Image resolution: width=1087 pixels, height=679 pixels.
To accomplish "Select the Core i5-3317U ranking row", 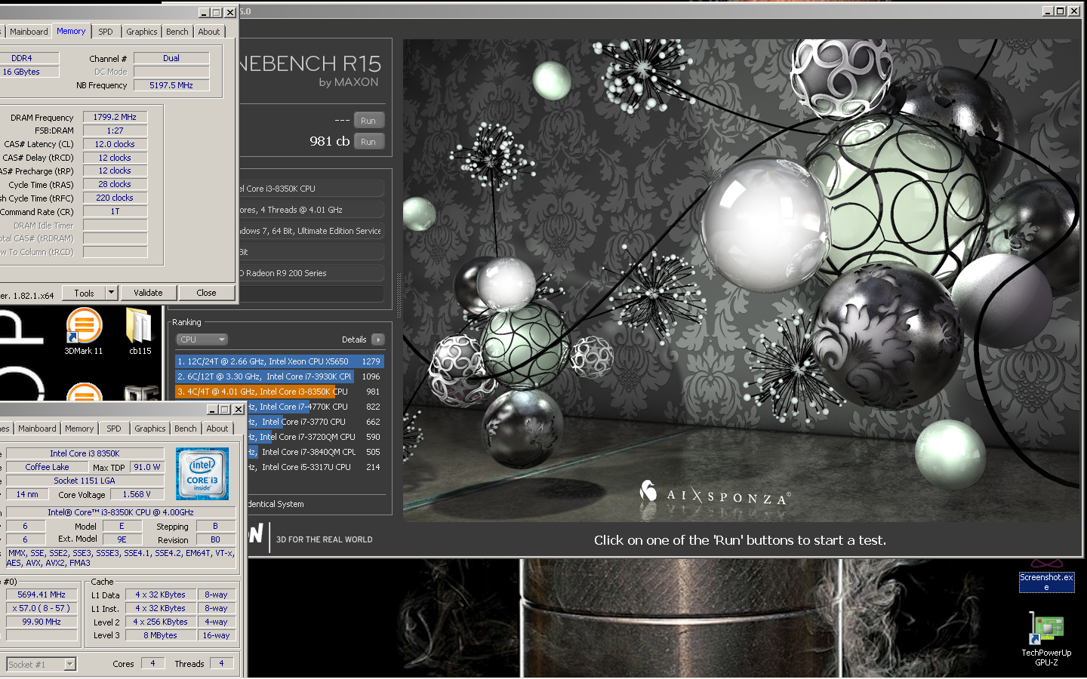I will (314, 467).
